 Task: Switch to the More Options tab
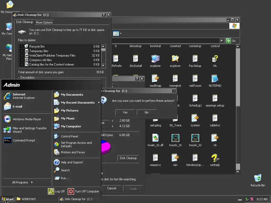[44, 22]
